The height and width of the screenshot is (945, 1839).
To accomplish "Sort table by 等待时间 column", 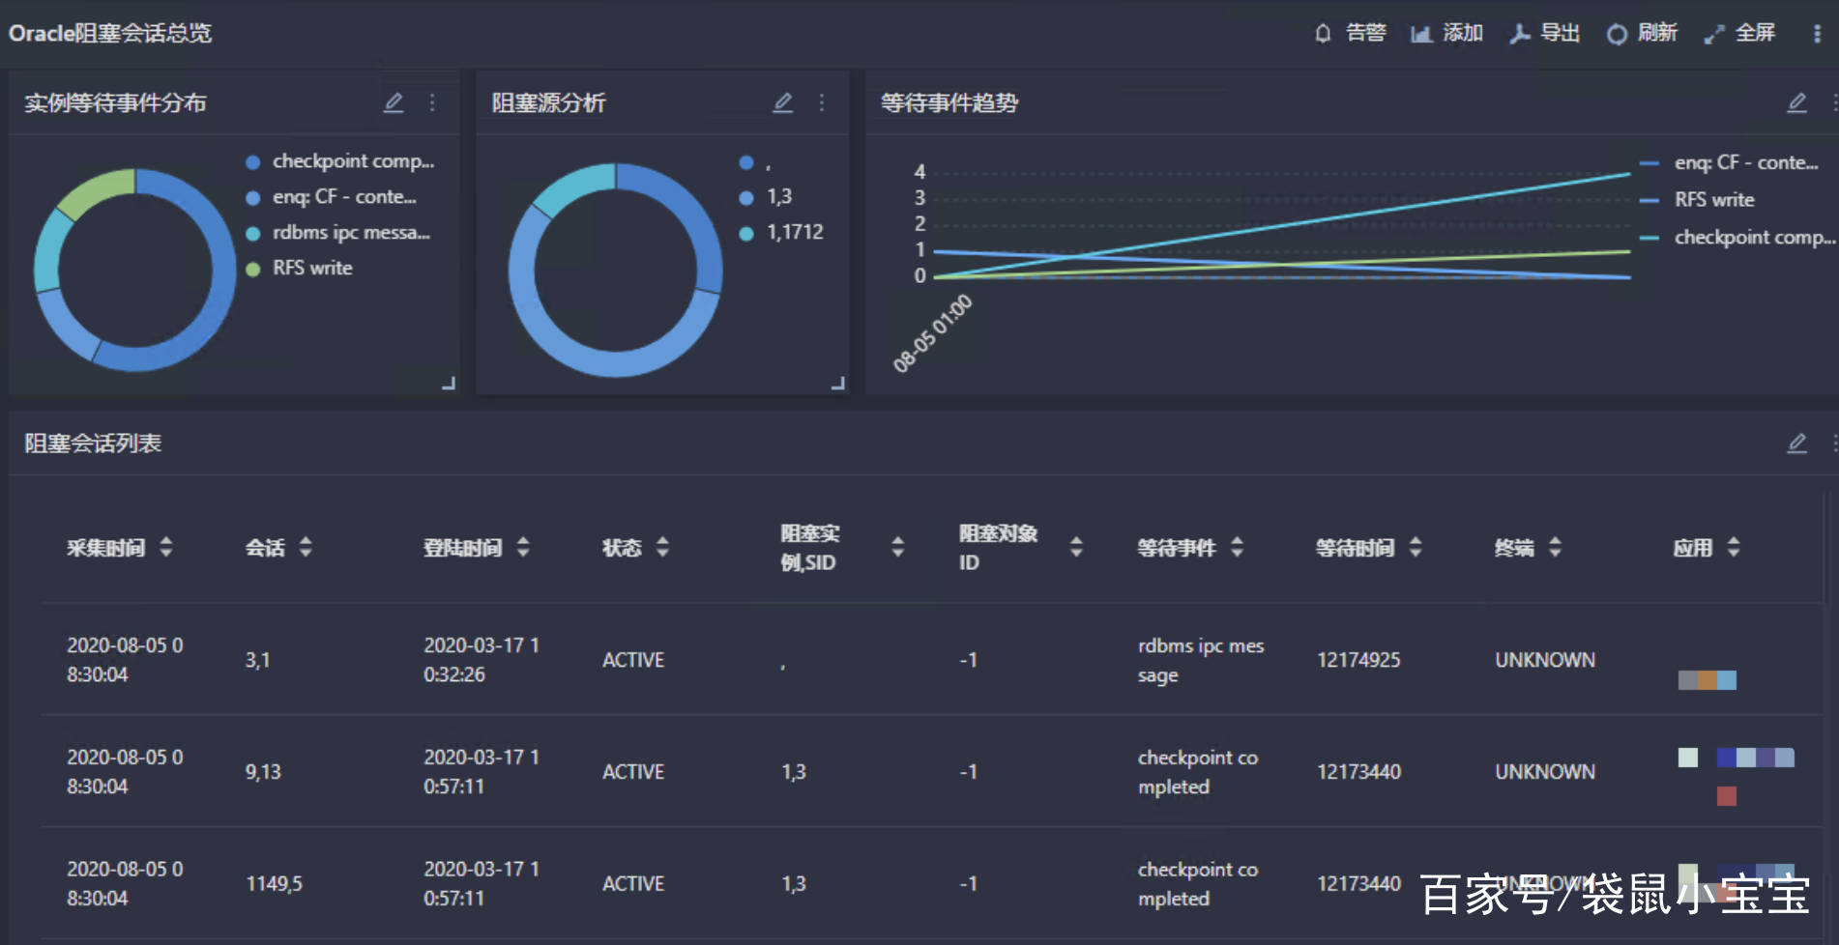I will pyautogui.click(x=1416, y=547).
